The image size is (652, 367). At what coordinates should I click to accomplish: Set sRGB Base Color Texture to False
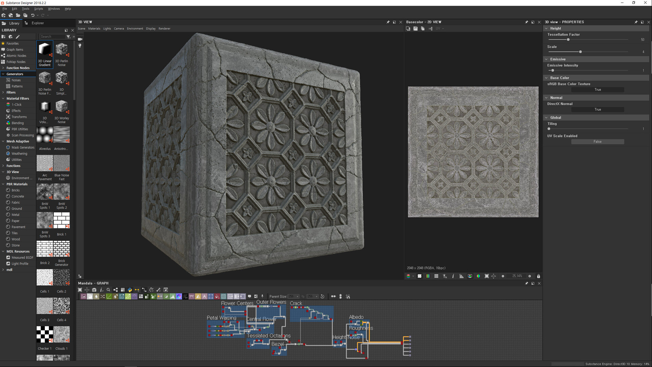[597, 89]
